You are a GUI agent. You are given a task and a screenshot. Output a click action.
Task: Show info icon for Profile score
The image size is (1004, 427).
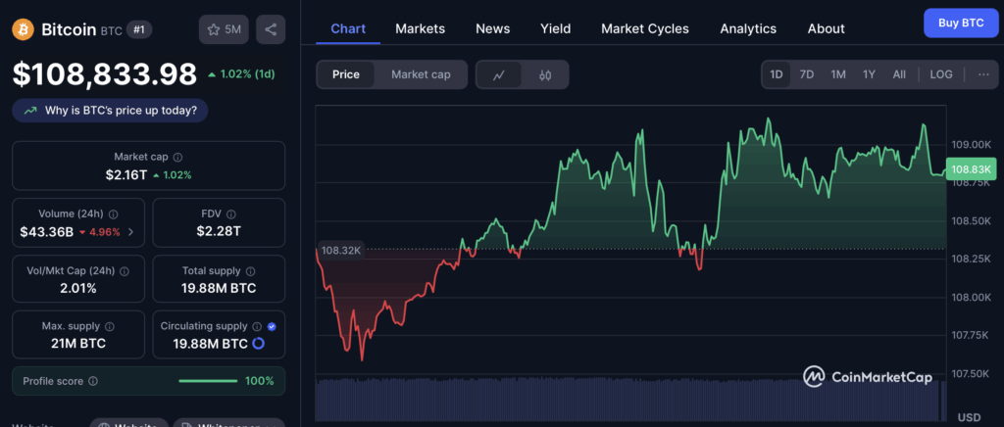point(93,381)
